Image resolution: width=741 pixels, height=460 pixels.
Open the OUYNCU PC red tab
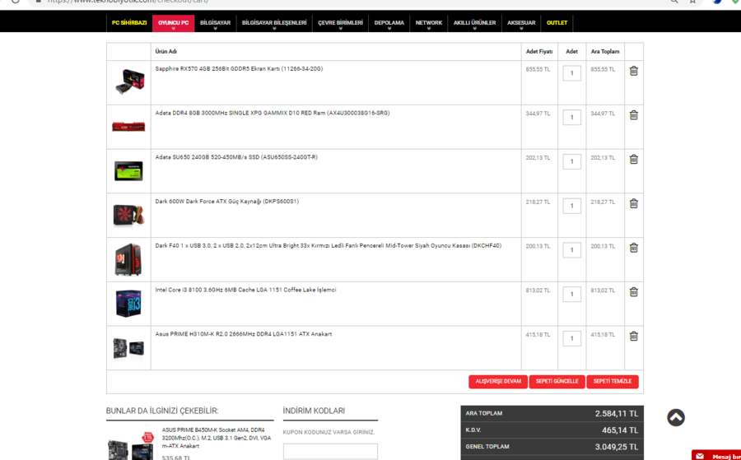[x=174, y=23]
